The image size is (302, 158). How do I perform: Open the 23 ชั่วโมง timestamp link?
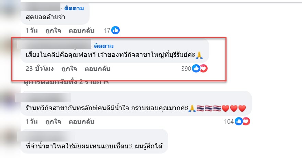(40, 69)
